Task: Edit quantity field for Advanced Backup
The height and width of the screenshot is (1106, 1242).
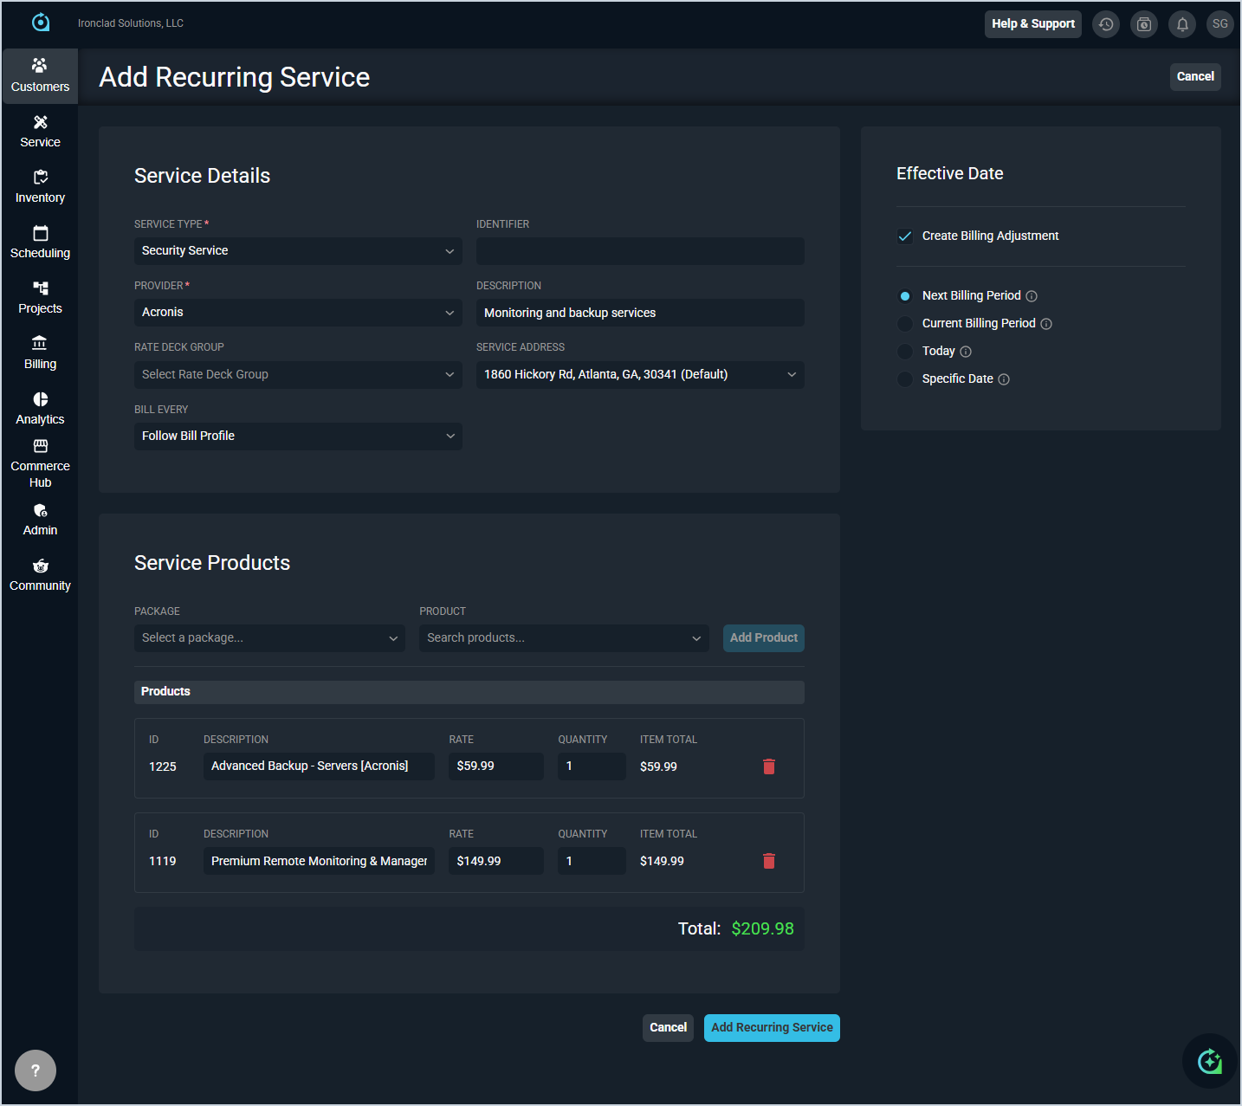Action: click(x=592, y=766)
